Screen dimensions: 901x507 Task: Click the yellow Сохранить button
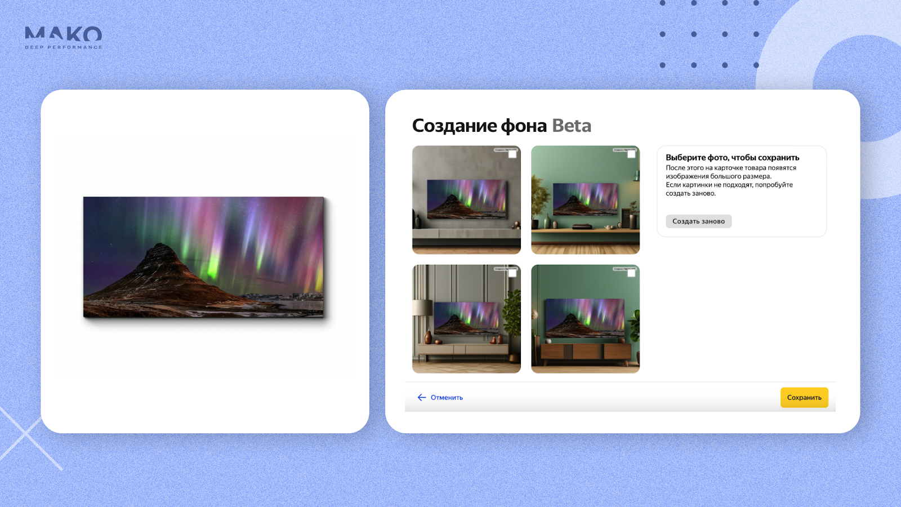(804, 398)
